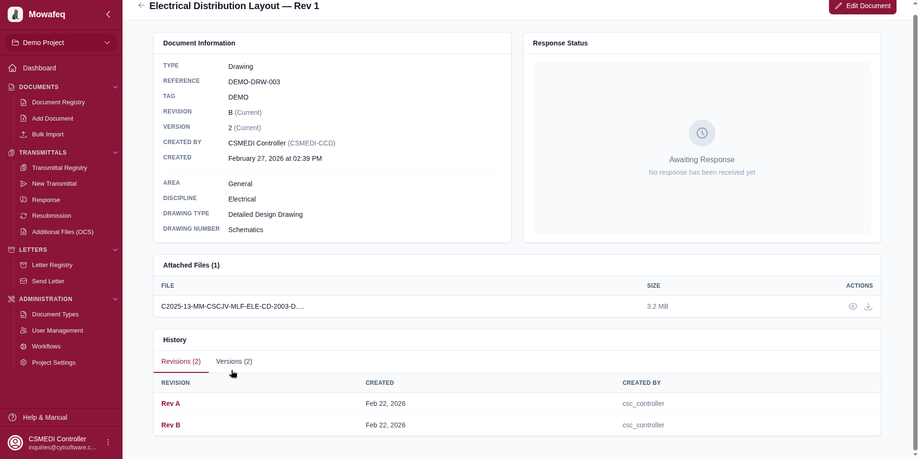Select the Revisions (2) tab
The width and height of the screenshot is (919, 459).
pos(181,361)
